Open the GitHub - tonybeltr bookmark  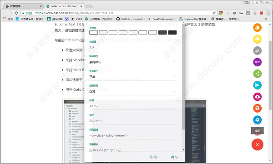(x=131, y=19)
